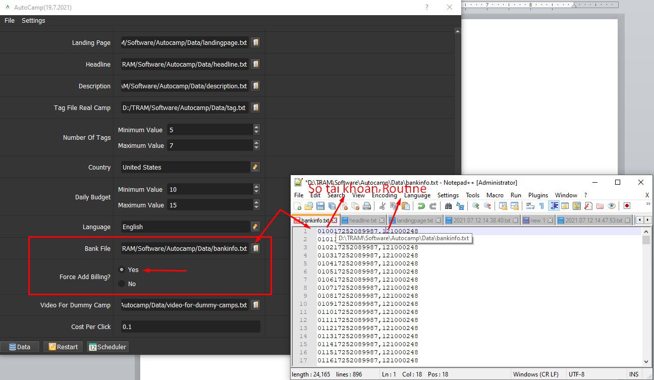Open Notepad++ Encoding menu
Viewport: 654px width, 380px height.
385,195
